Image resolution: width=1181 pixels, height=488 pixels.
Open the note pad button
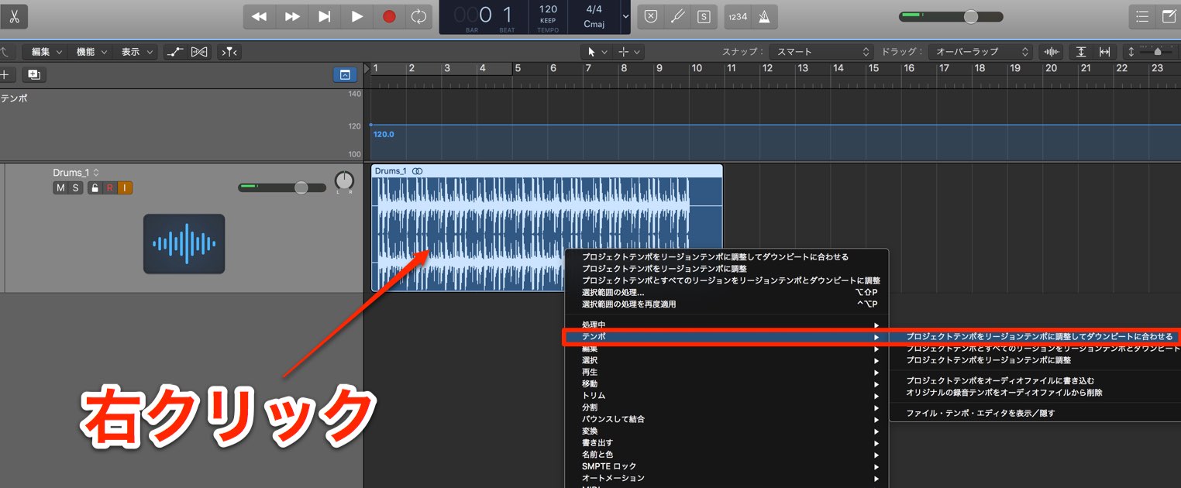click(1168, 16)
